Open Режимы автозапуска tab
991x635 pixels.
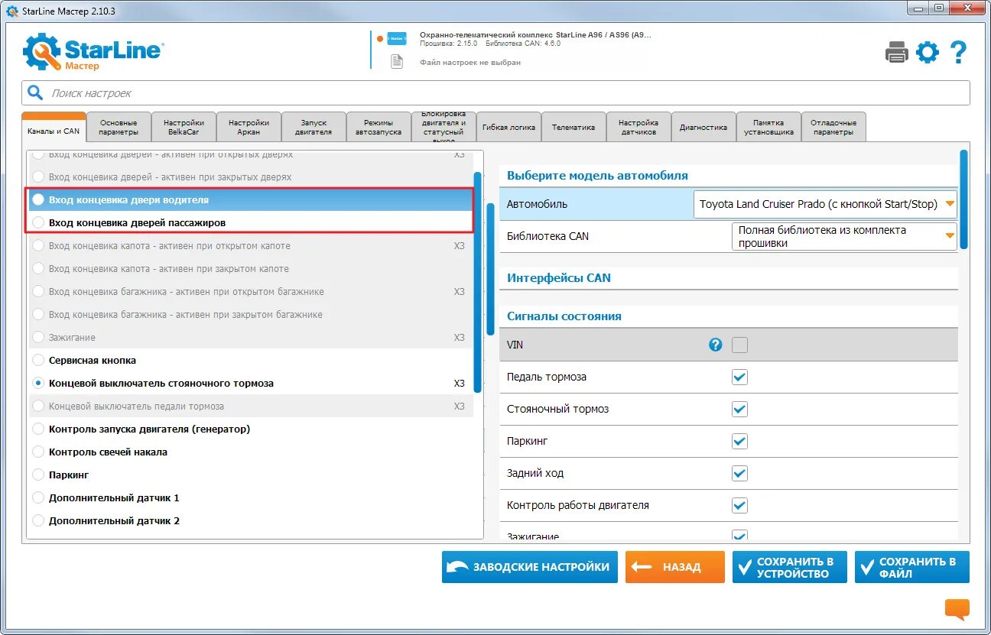click(x=379, y=127)
